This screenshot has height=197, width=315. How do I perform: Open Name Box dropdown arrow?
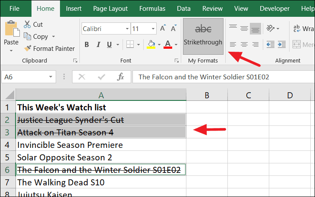(50, 77)
